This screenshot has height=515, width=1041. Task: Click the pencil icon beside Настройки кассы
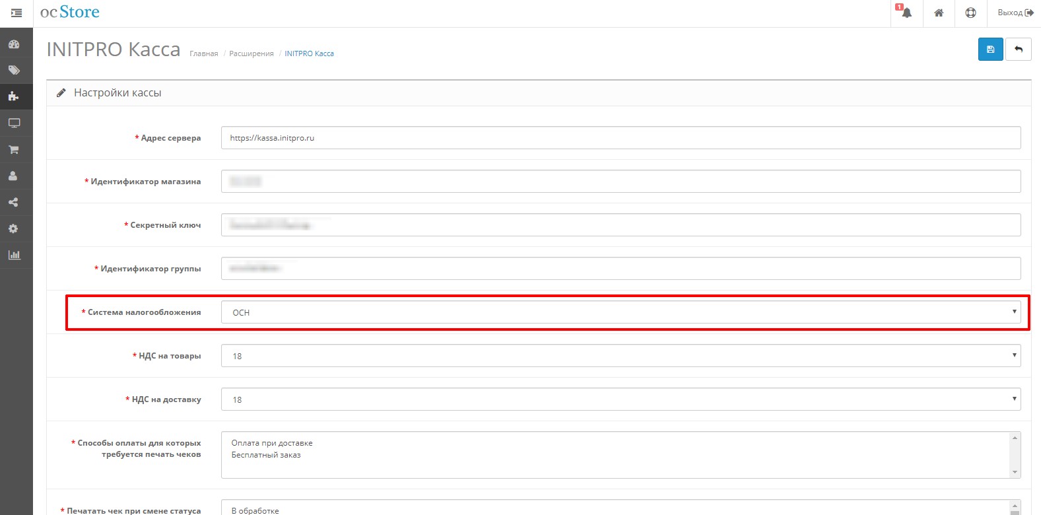coord(61,93)
